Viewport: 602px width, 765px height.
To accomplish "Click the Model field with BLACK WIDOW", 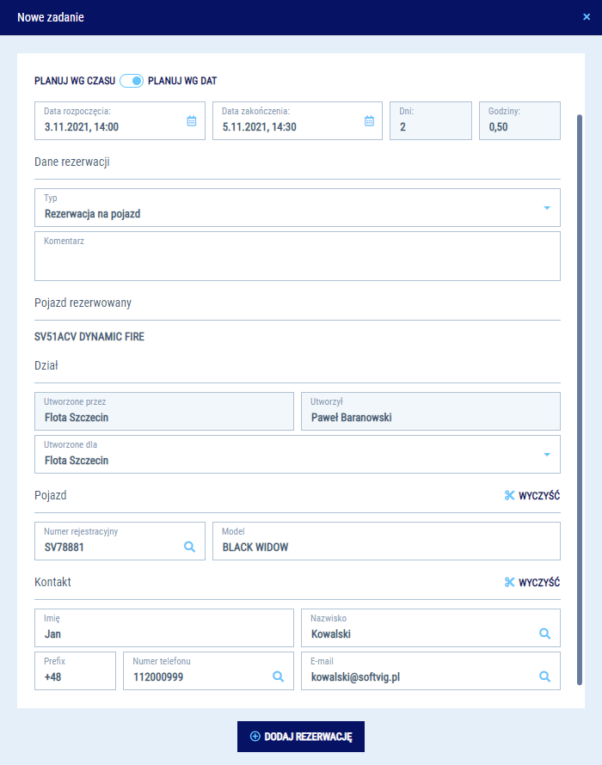I will point(385,546).
